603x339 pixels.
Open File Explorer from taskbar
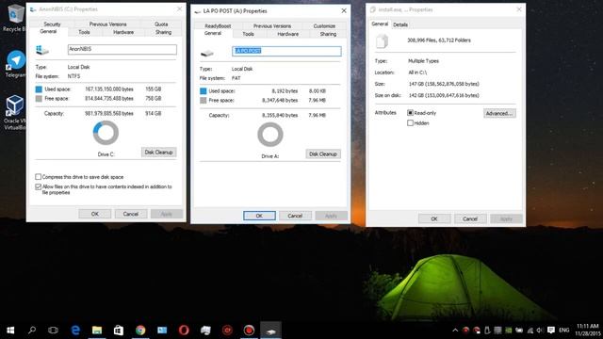(97, 331)
